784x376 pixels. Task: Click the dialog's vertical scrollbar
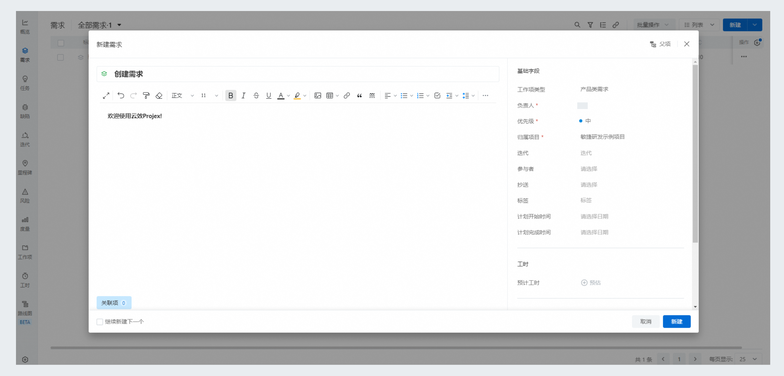click(x=695, y=154)
